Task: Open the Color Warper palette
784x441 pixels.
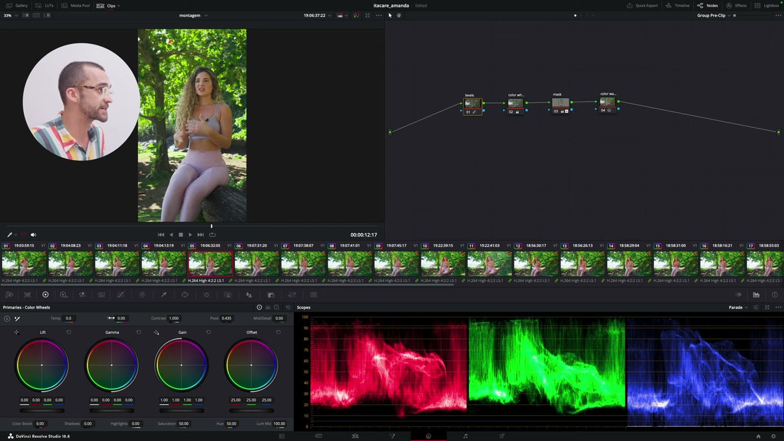Action: click(x=142, y=294)
